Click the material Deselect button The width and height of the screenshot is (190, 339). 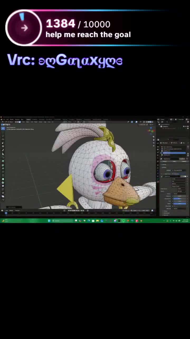[x=184, y=162]
